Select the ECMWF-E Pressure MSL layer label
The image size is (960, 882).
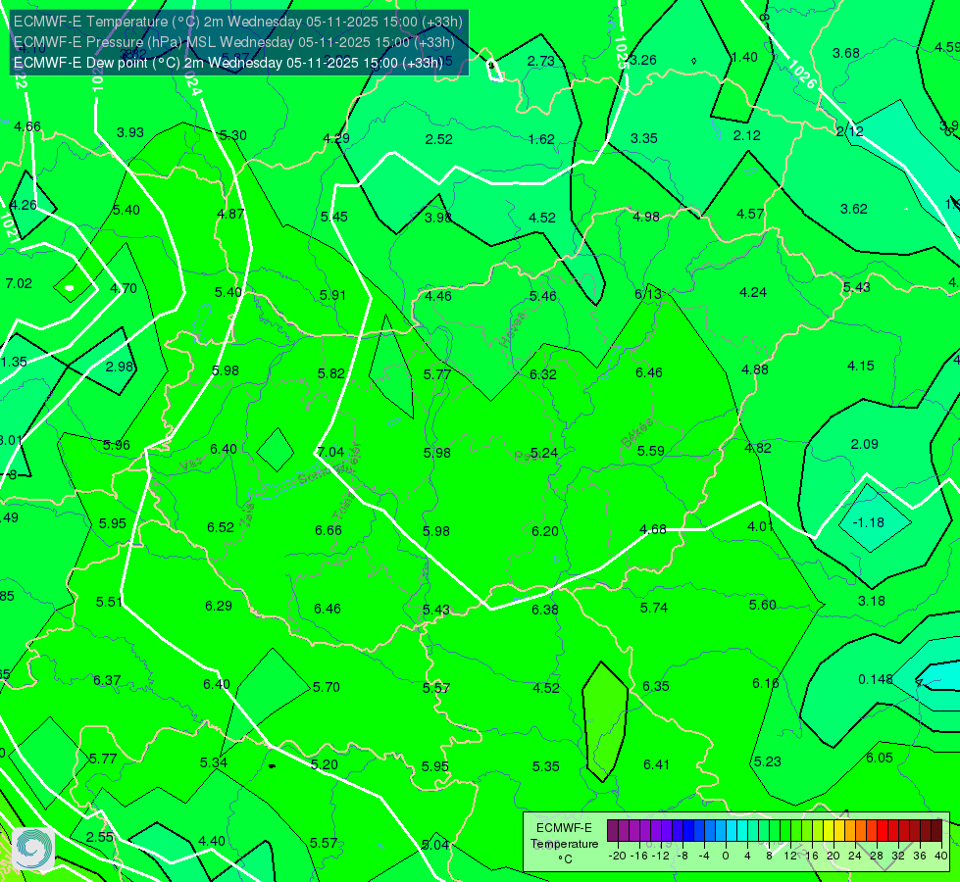234,42
